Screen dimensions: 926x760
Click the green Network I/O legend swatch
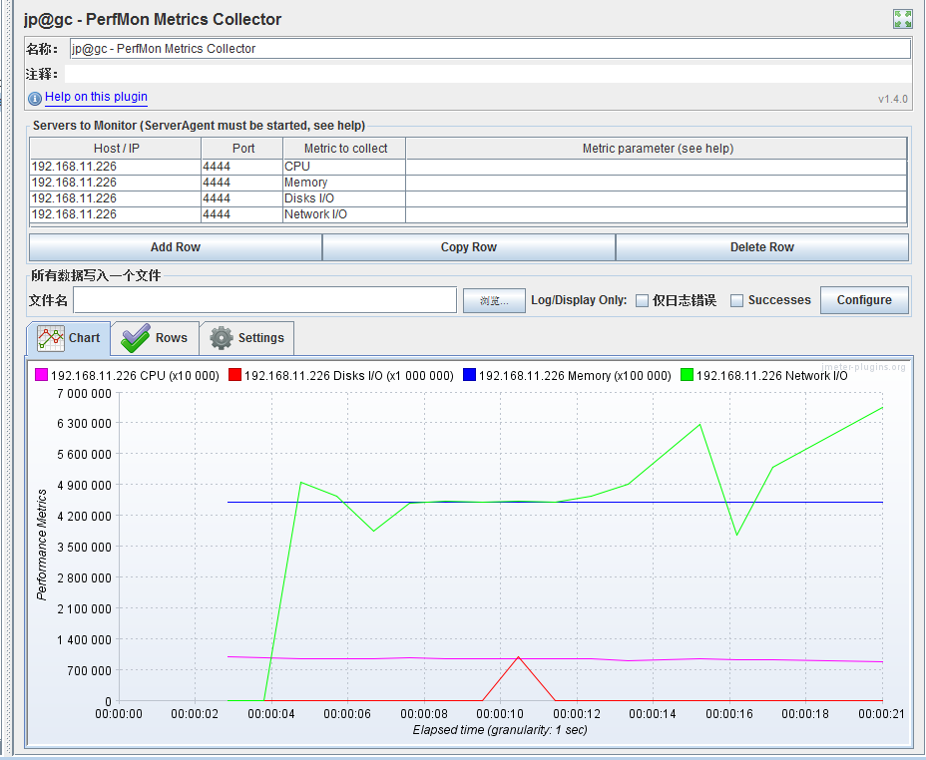pyautogui.click(x=687, y=375)
